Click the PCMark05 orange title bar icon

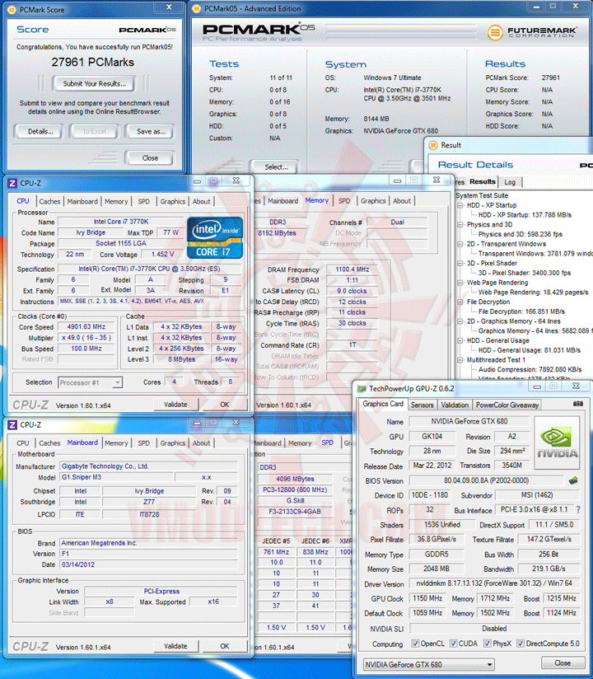[197, 9]
